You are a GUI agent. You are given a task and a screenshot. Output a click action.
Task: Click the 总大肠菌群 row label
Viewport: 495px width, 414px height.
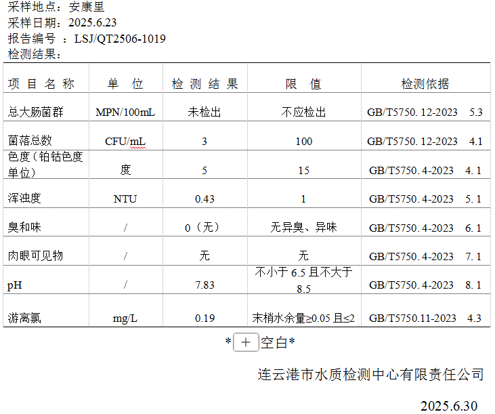[35, 112]
